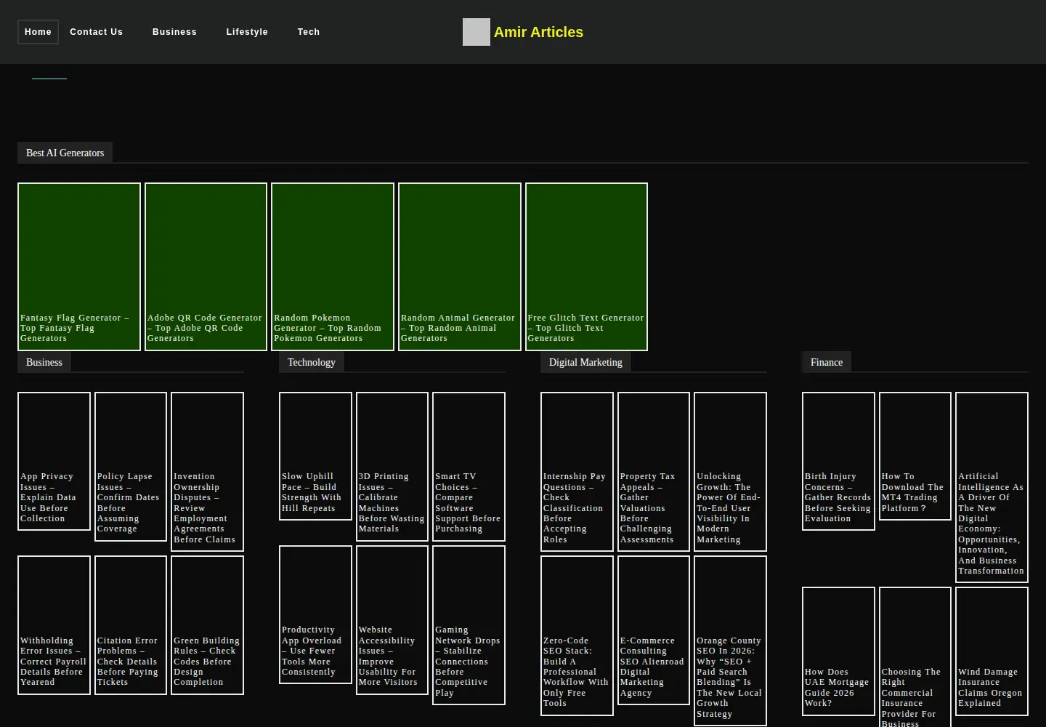The height and width of the screenshot is (727, 1046).
Task: Open the Adobe QR Code Generator article card
Action: tap(206, 267)
